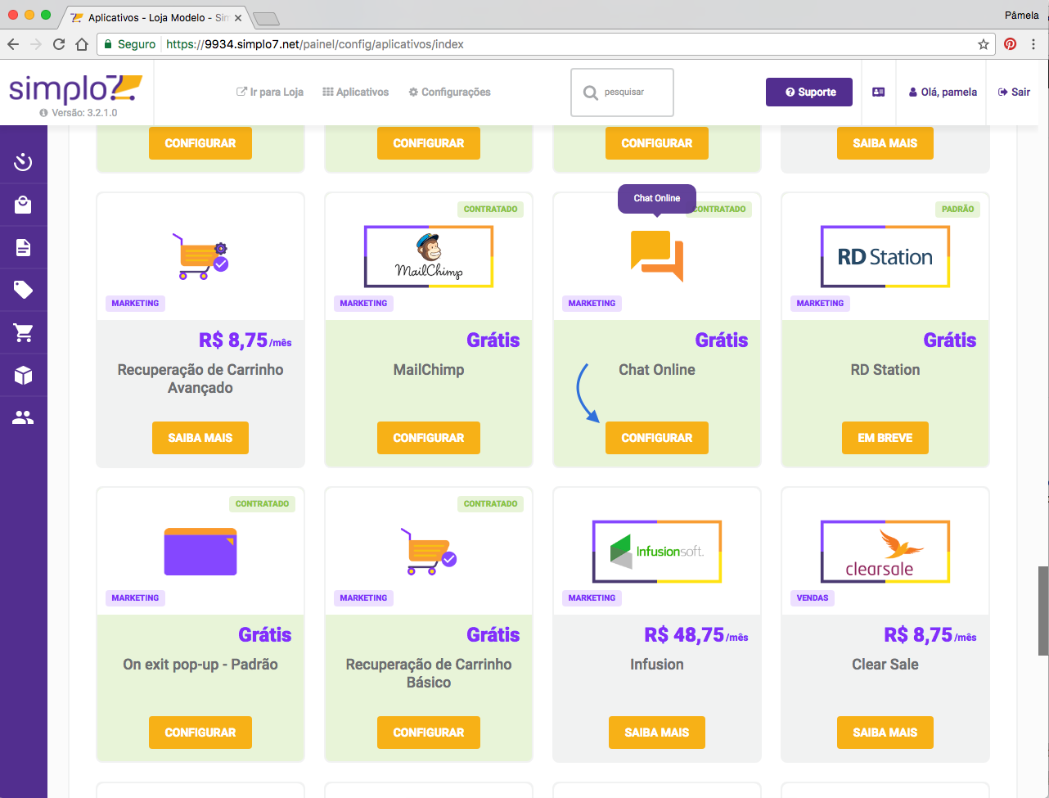Open the Olá, pamela user menu
The height and width of the screenshot is (798, 1049).
(x=943, y=92)
